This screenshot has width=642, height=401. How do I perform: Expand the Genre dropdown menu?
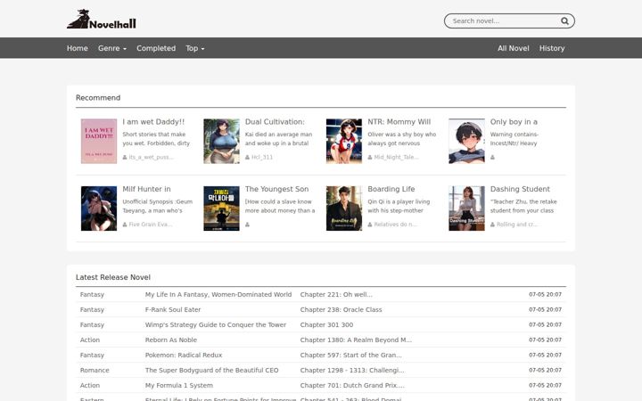[x=112, y=48]
